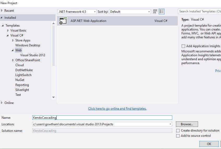
Task: Expand the Store Apps node
Action: pos(13,40)
